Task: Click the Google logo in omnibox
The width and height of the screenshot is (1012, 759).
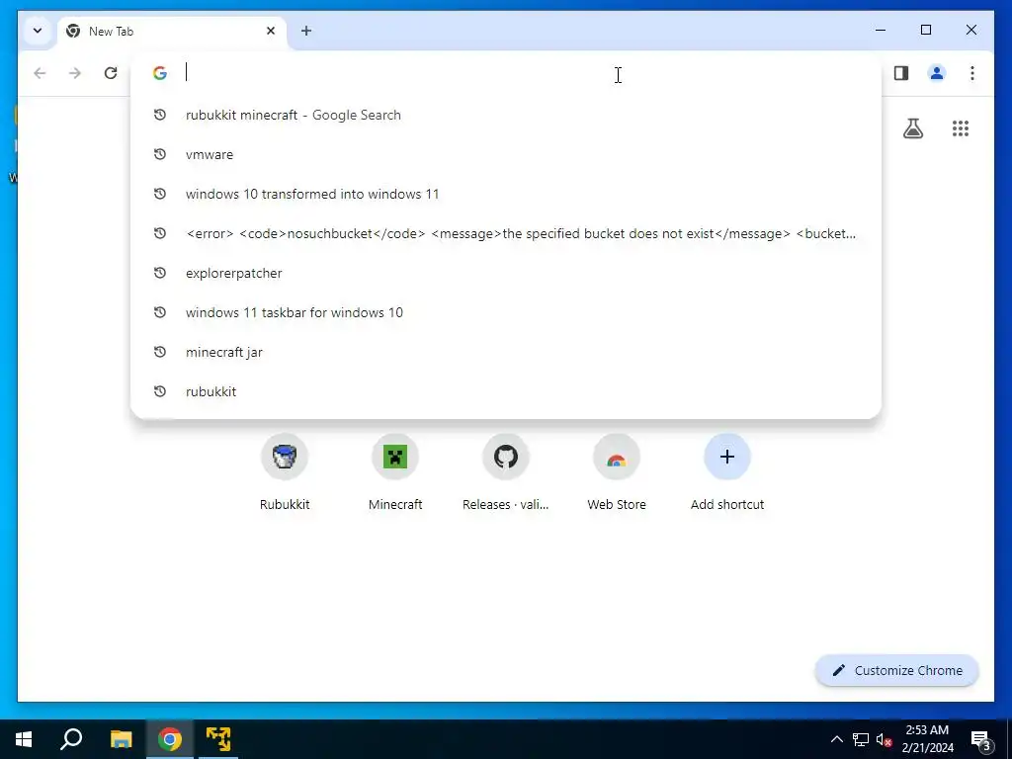Action: (x=160, y=73)
